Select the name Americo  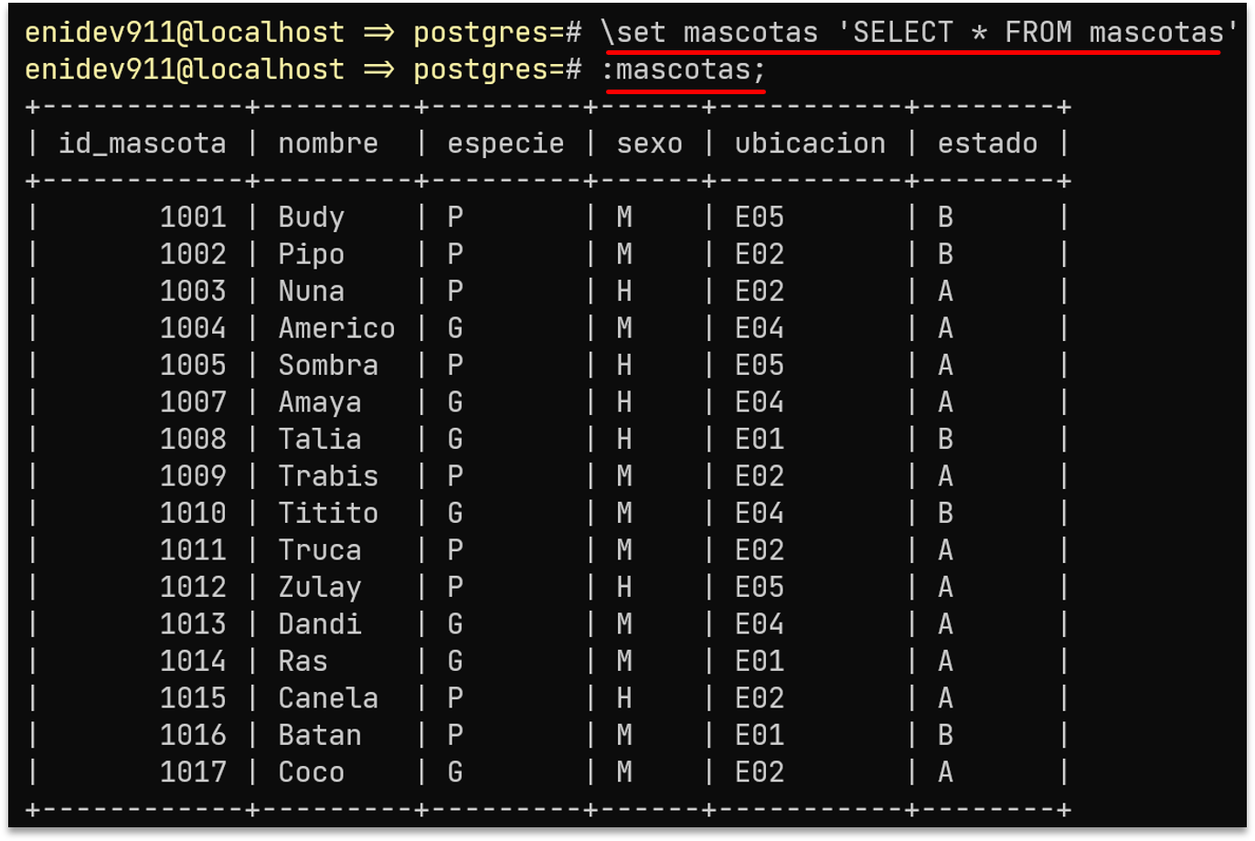pos(336,328)
